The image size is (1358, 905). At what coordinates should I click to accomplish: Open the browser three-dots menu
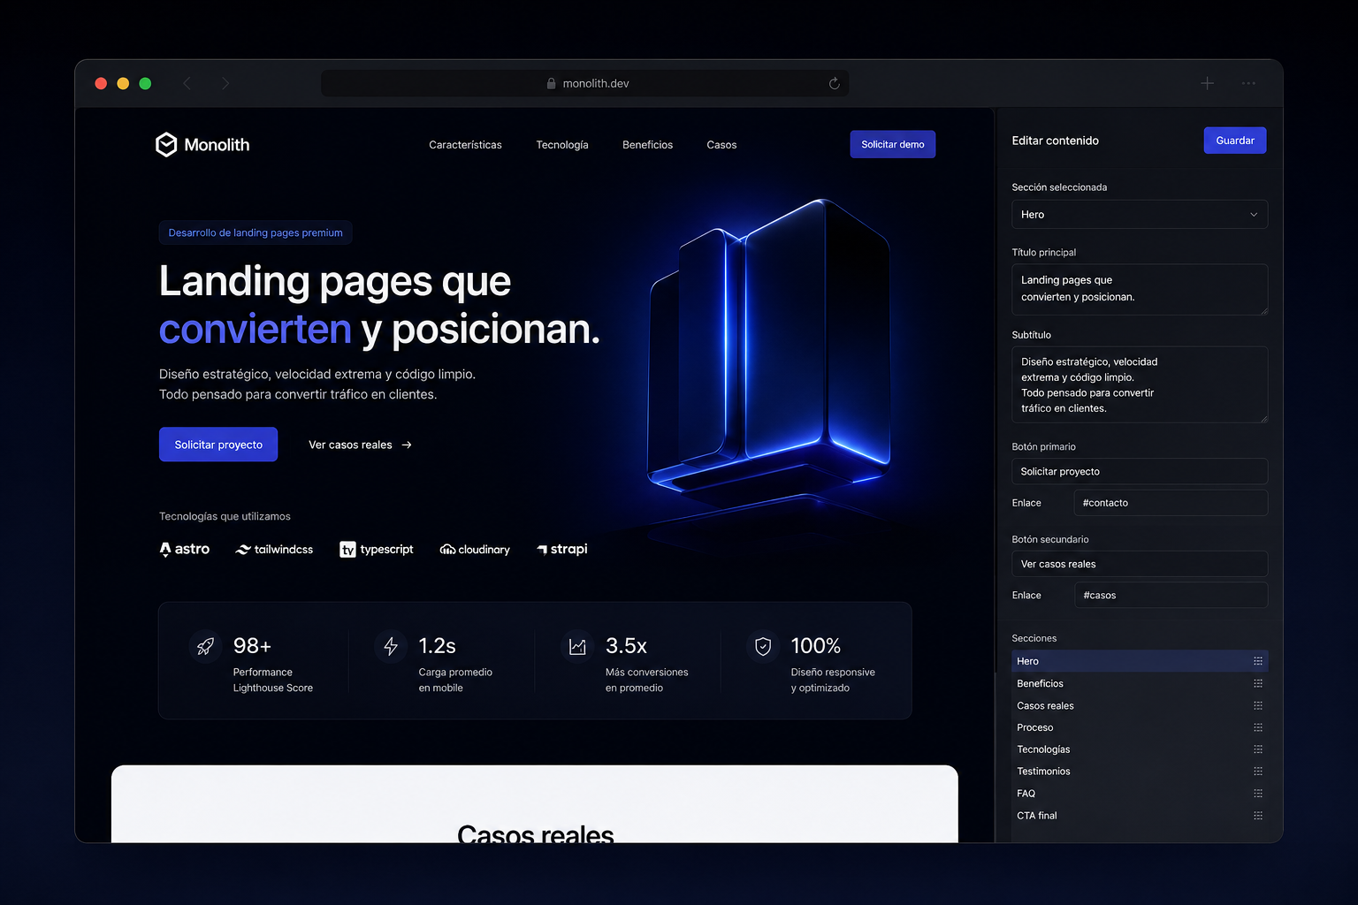pos(1248,83)
